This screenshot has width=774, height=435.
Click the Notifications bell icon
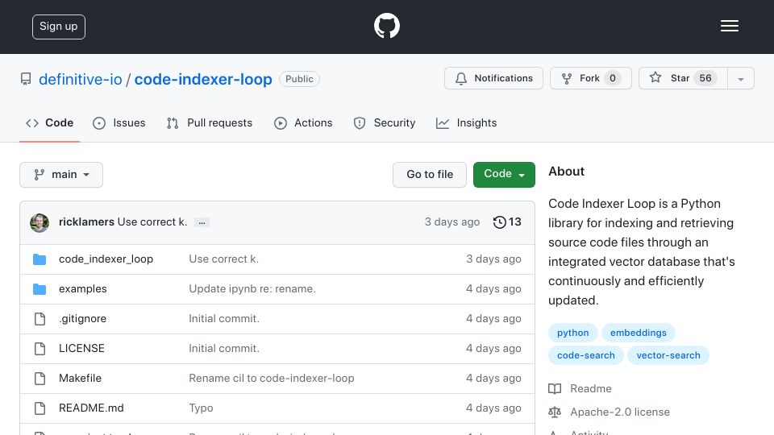pyautogui.click(x=460, y=78)
